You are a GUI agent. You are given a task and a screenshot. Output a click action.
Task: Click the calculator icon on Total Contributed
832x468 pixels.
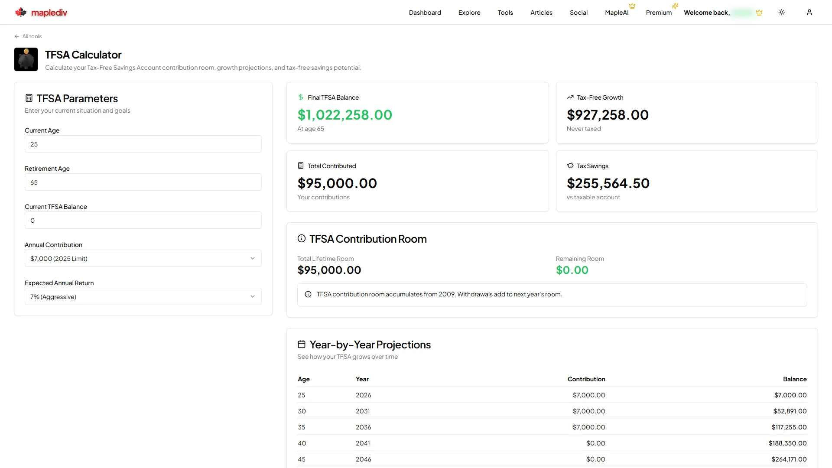coord(301,166)
